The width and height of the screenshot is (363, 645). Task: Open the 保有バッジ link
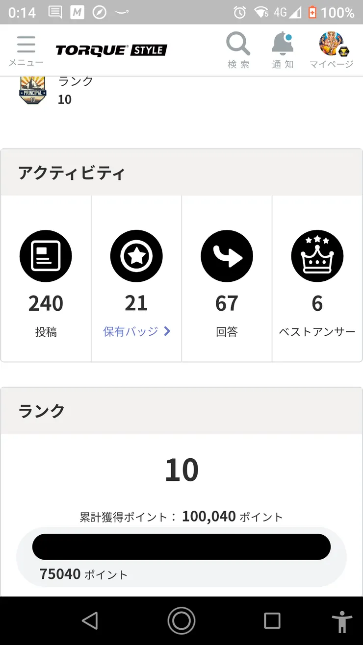coord(130,332)
